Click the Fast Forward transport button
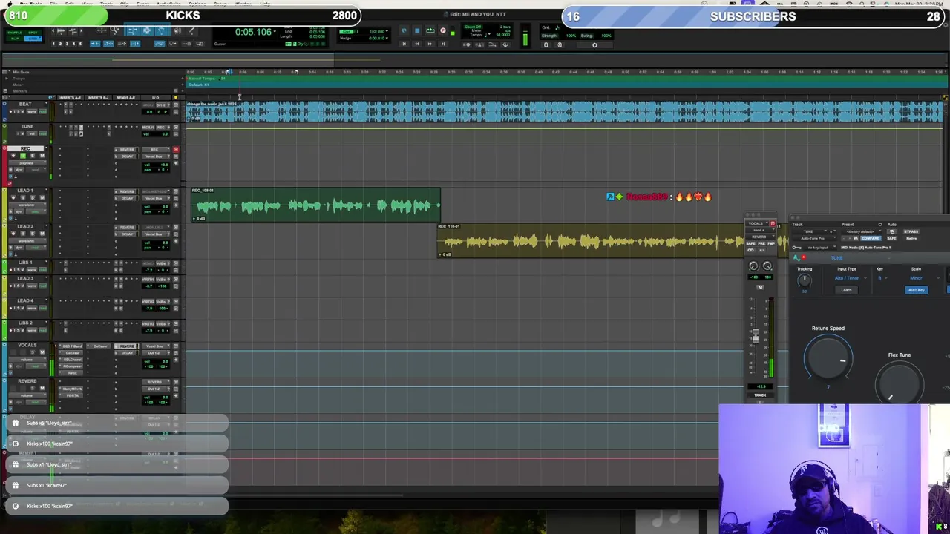950x534 pixels. 430,44
